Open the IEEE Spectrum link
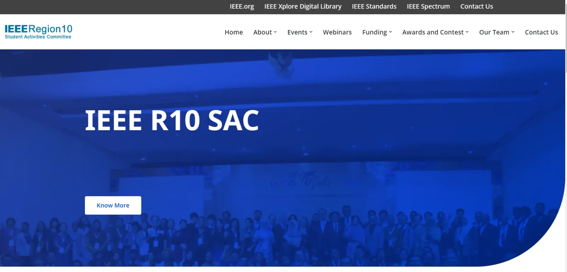The image size is (567, 272). (428, 6)
